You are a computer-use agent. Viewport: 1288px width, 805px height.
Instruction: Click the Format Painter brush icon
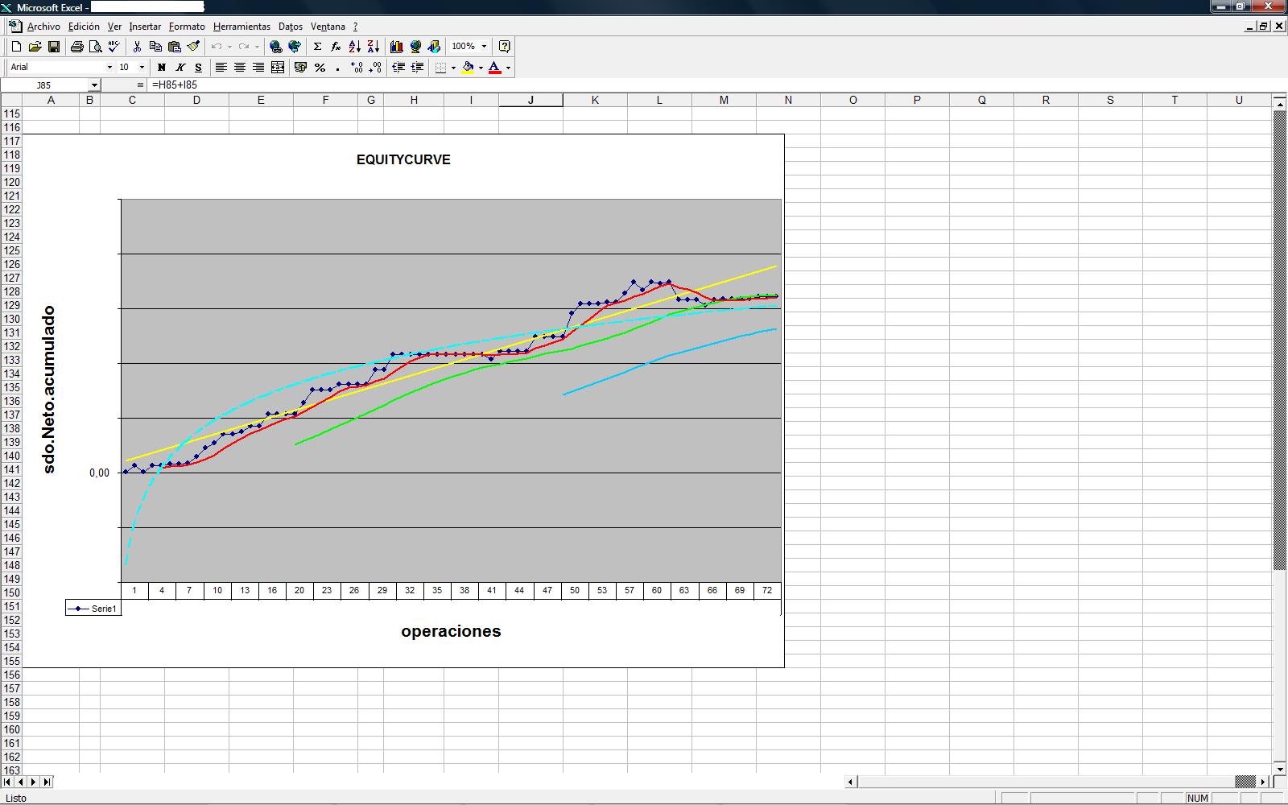pyautogui.click(x=193, y=47)
